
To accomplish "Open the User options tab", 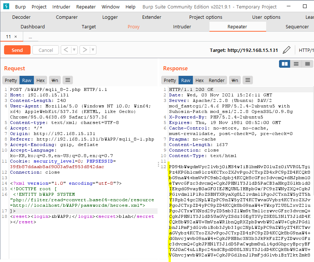I will [x=266, y=17].
